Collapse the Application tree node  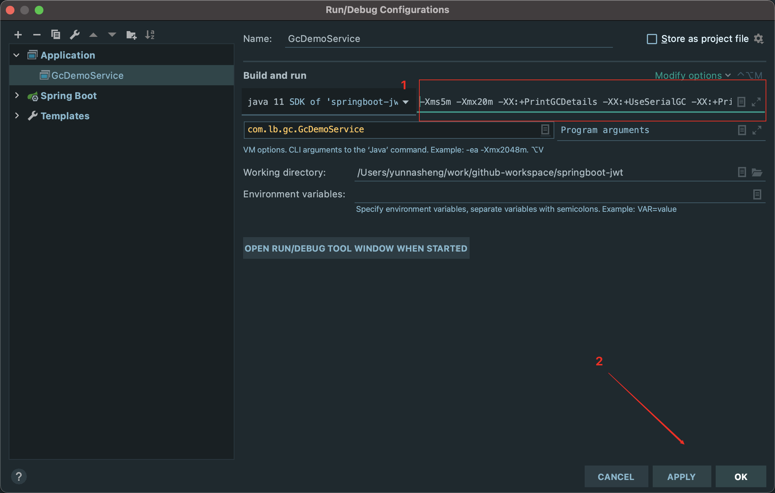tap(16, 55)
